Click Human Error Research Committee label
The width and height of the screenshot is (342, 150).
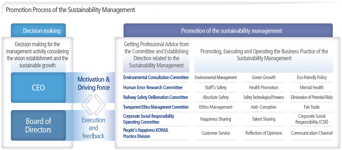point(153,88)
